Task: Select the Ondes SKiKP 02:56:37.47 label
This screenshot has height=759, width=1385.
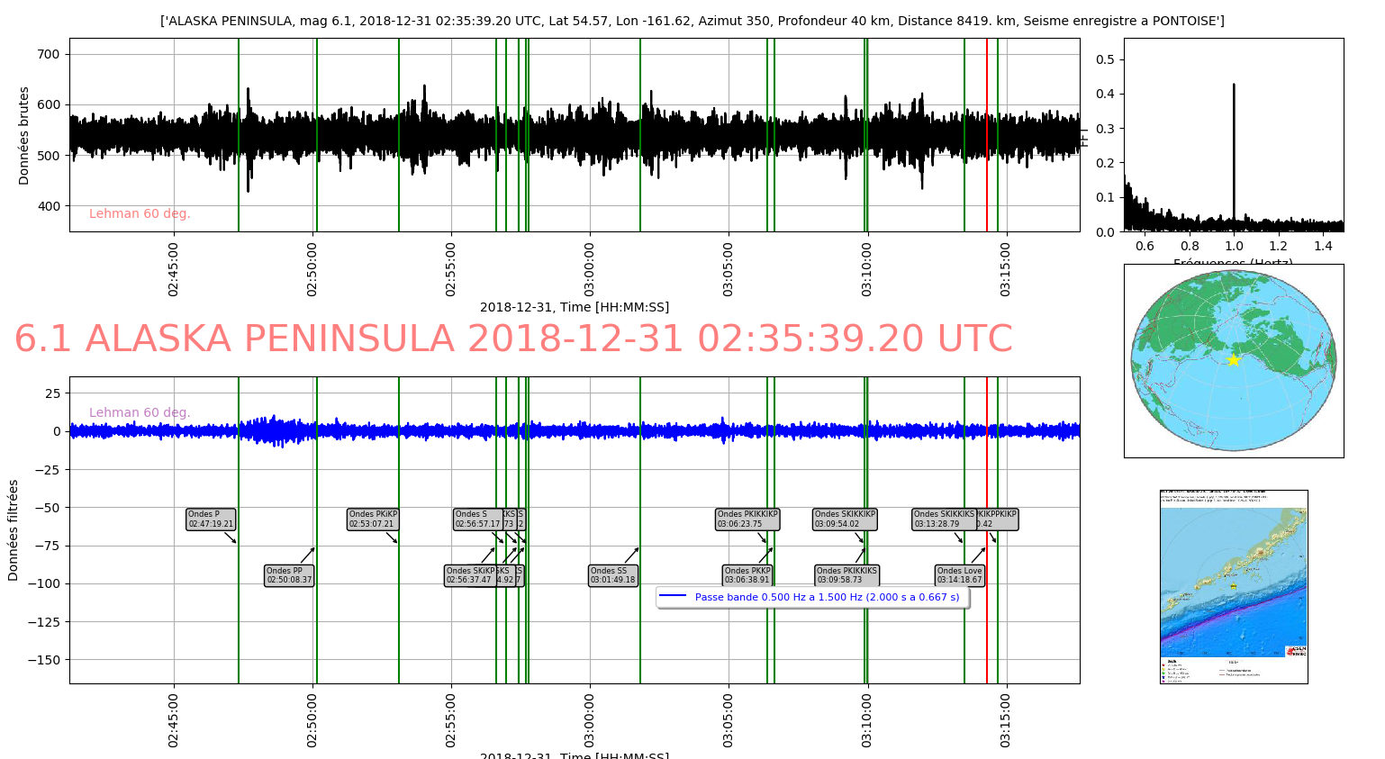Action: click(469, 576)
